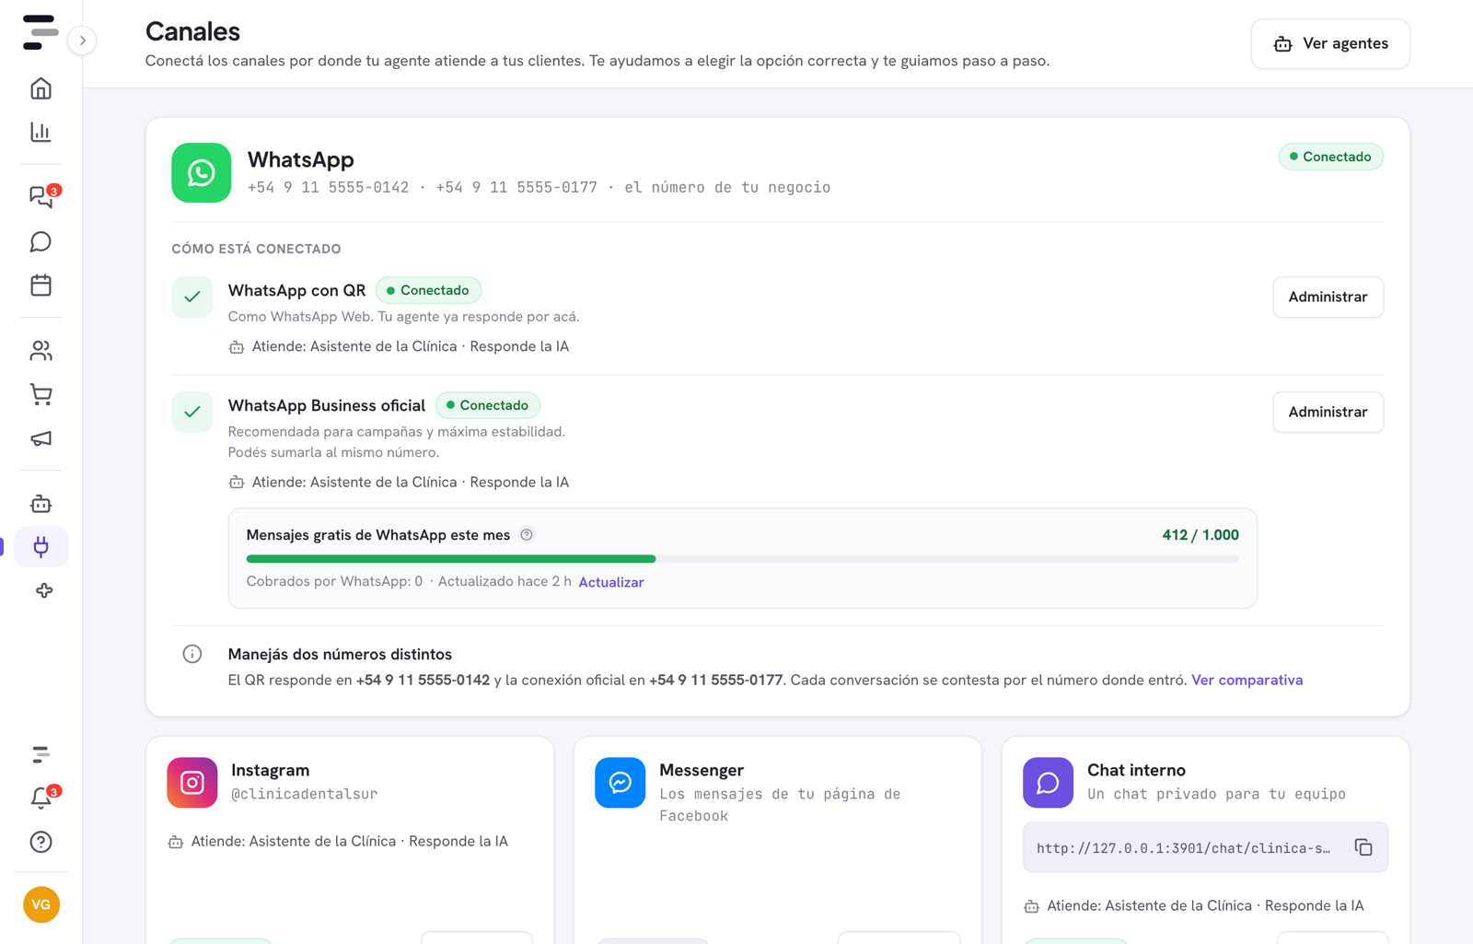Open inbox conversations icon with badge 3
The image size is (1473, 944).
tap(41, 196)
